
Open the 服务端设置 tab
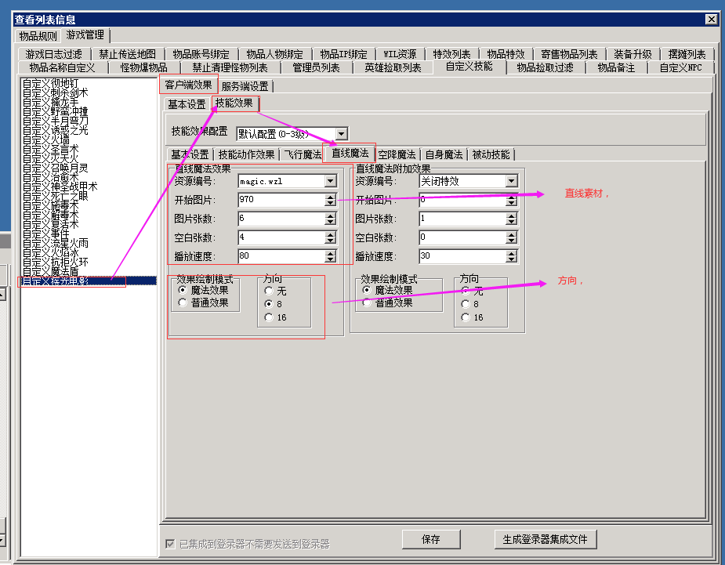click(x=245, y=86)
